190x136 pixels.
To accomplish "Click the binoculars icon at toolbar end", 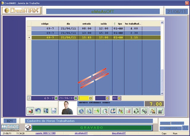I will click(161, 111).
